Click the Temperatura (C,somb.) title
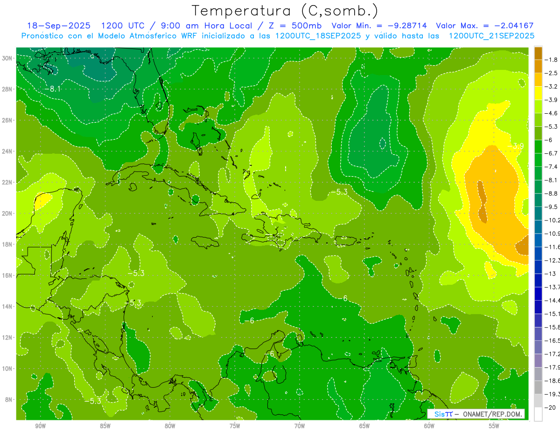The width and height of the screenshot is (560, 432). click(x=285, y=11)
